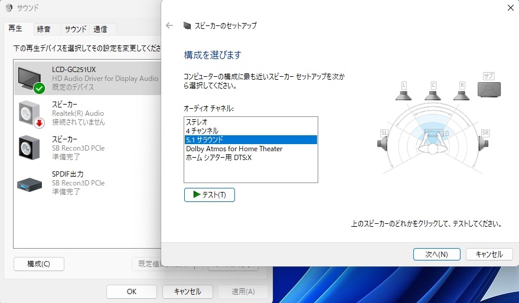Click the 既定のデバイス status text
Screen dimensions: 519x303
[73, 87]
